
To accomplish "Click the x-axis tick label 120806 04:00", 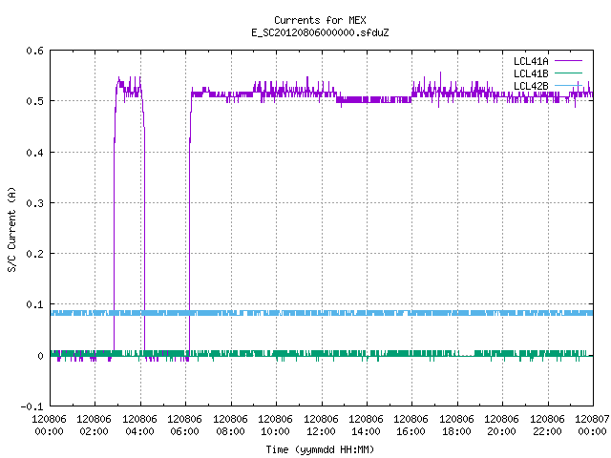I will point(139,426).
